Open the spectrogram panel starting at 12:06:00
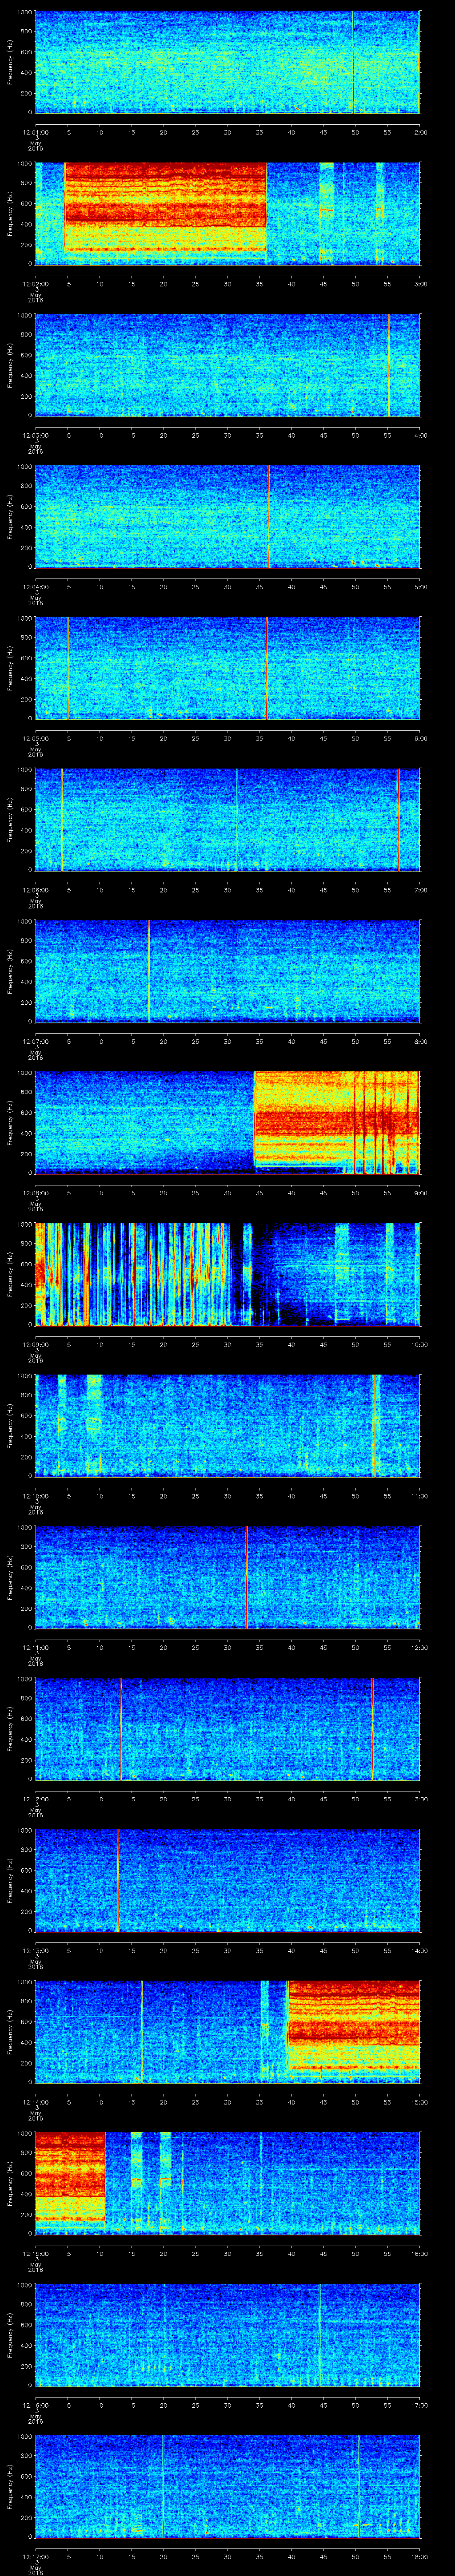The width and height of the screenshot is (455, 2576). (x=227, y=820)
